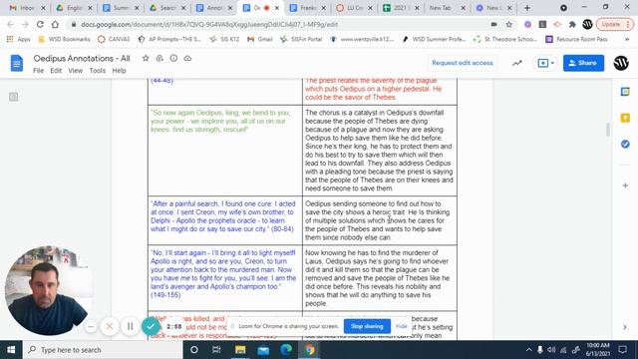Open the Apps bookmark
The height and width of the screenshot is (359, 638).
click(x=19, y=40)
